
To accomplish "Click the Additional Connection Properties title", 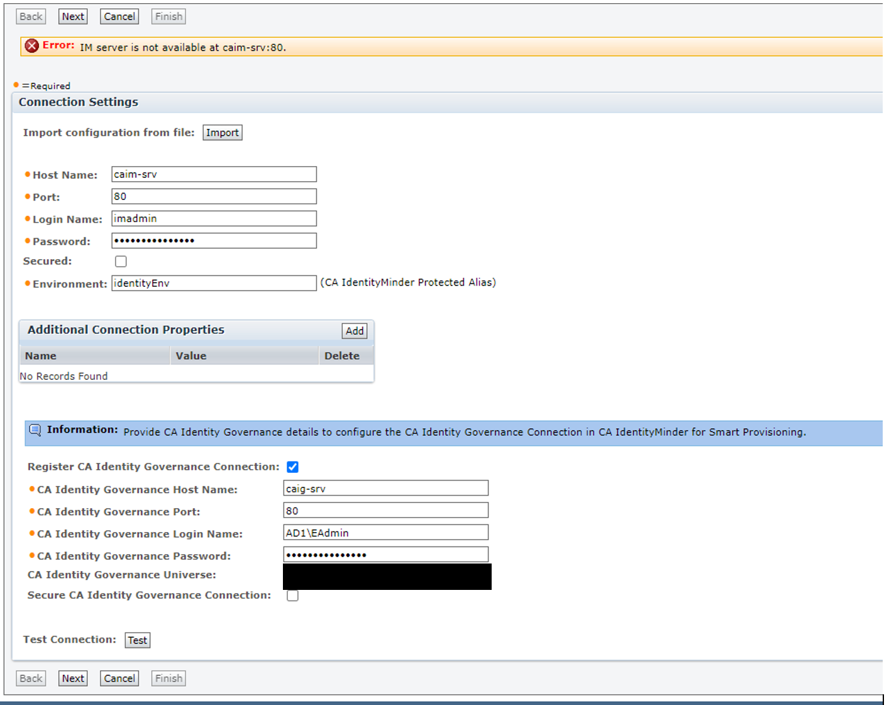I will (126, 330).
